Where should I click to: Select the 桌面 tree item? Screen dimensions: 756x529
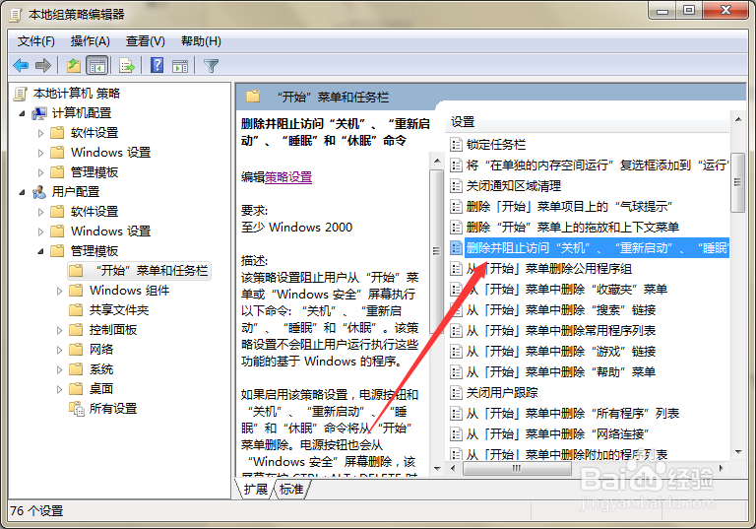coord(101,389)
